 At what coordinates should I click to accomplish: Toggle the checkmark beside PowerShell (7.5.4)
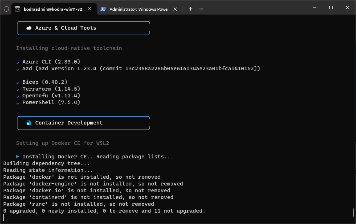click(x=17, y=102)
